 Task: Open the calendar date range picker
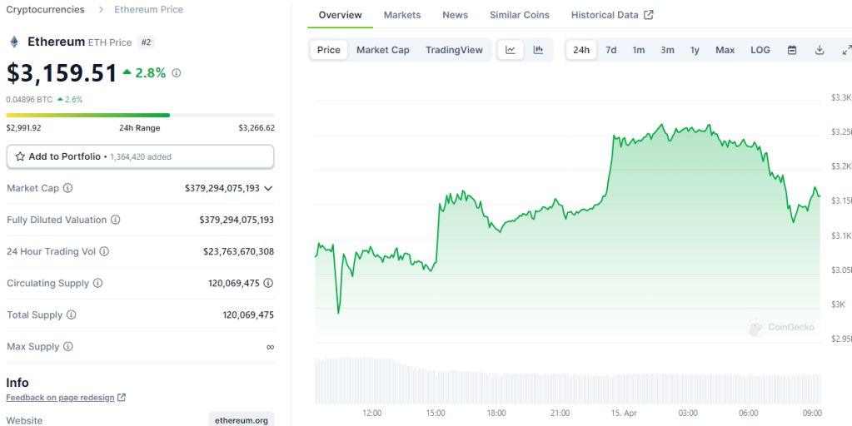(x=792, y=50)
